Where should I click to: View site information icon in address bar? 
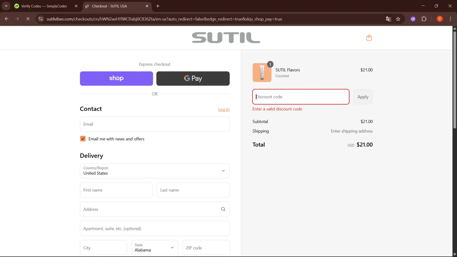coord(41,19)
